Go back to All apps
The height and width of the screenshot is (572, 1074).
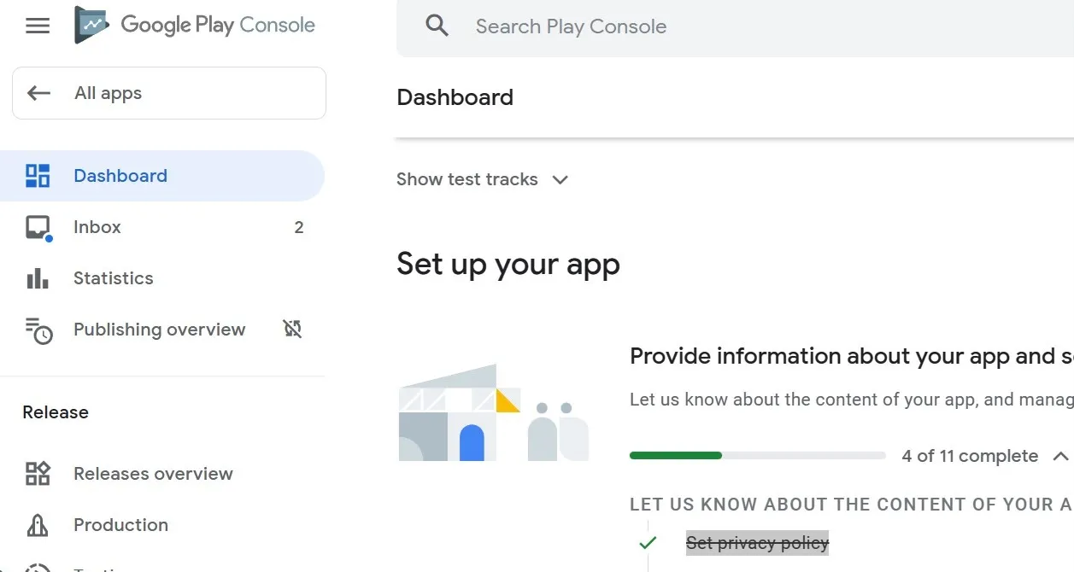(169, 93)
